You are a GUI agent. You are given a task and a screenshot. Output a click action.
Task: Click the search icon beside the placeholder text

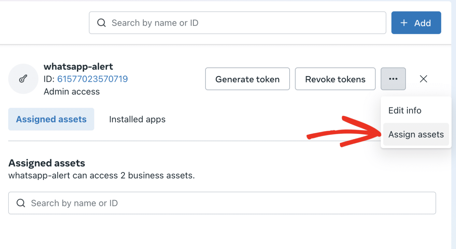pos(101,22)
